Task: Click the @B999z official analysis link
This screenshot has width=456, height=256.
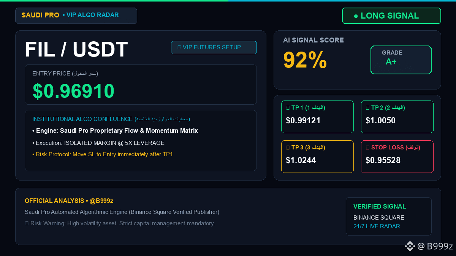Action: click(101, 201)
